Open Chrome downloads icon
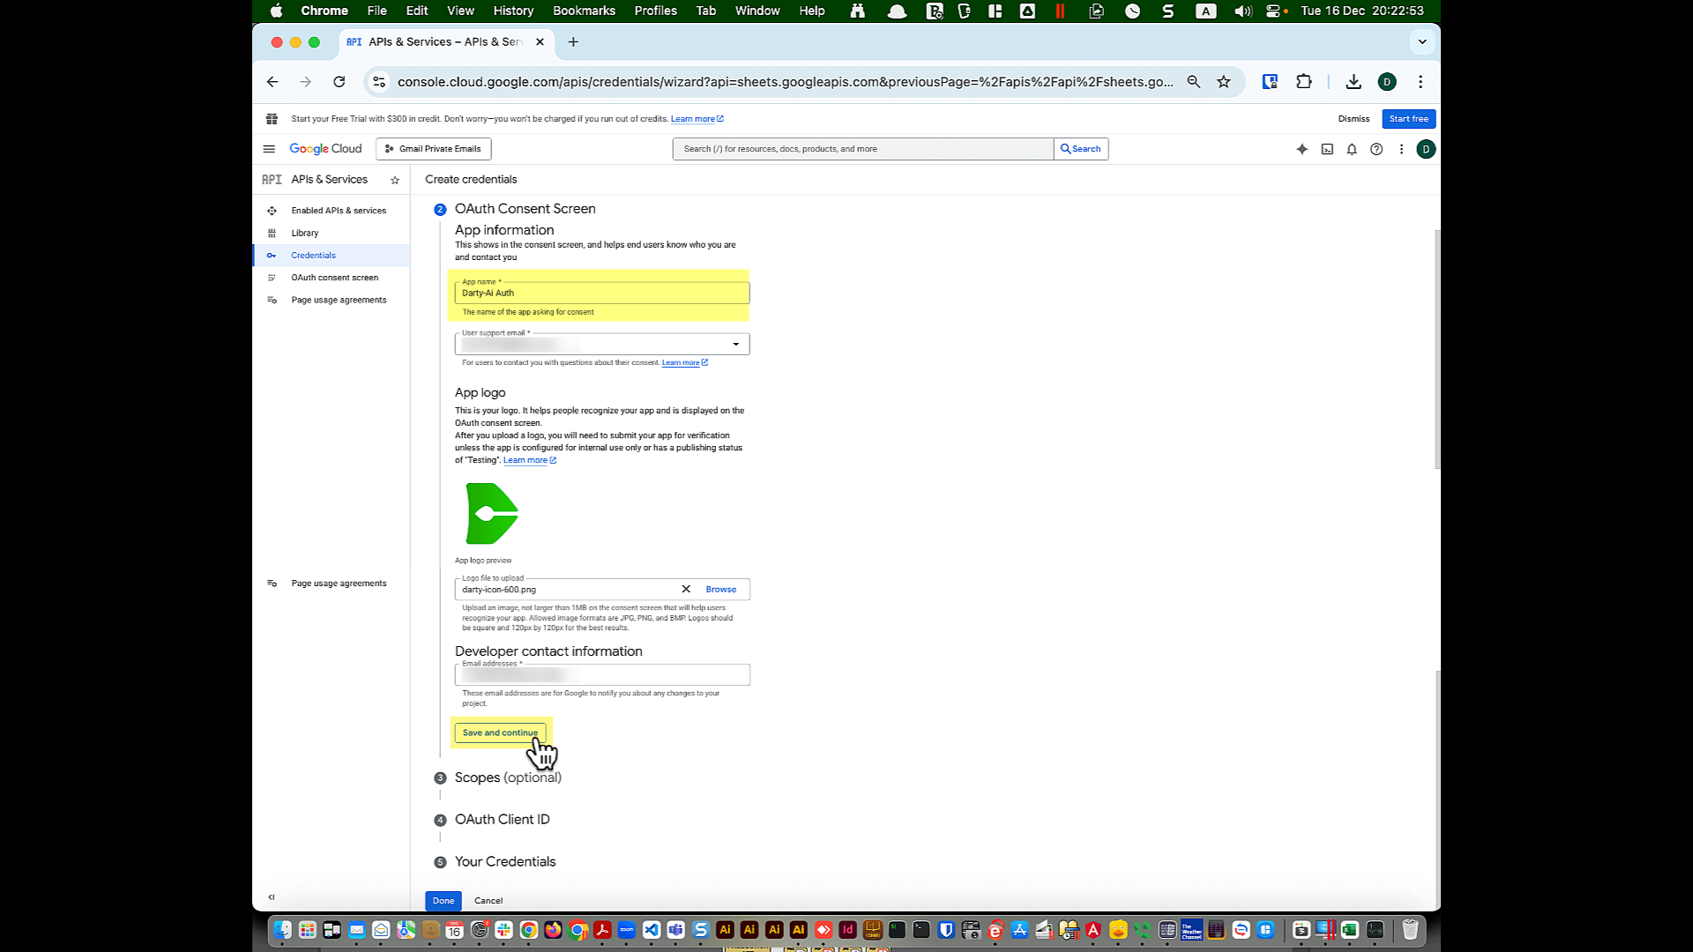This screenshot has height=952, width=1693. point(1354,82)
